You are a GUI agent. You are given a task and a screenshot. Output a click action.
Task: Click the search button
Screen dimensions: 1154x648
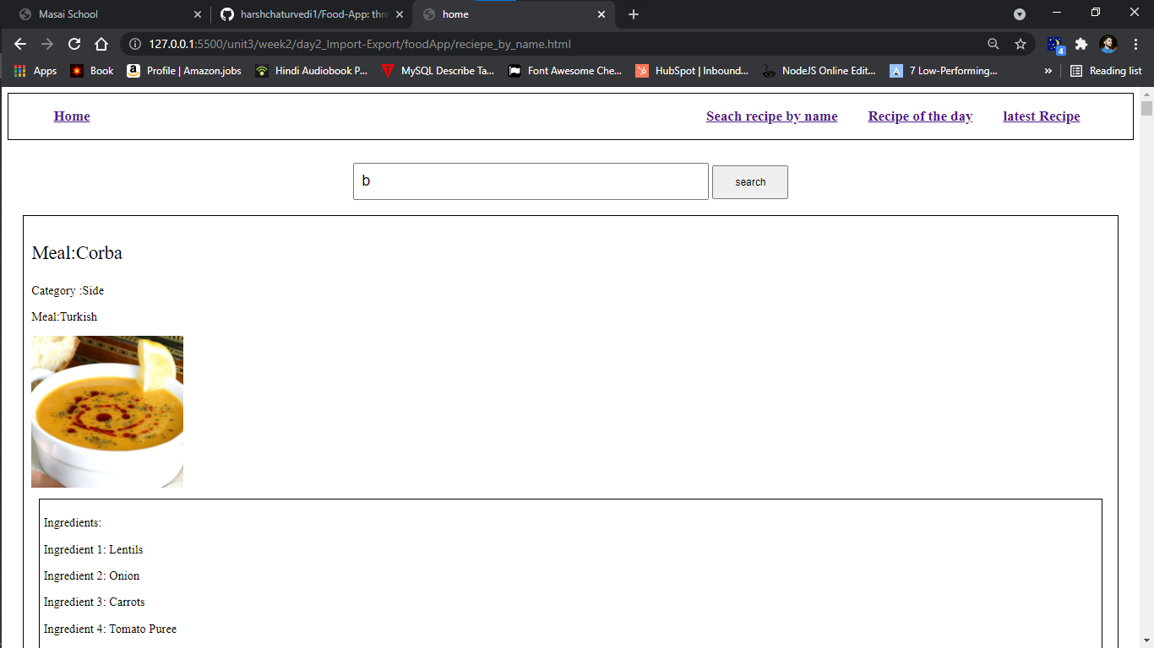click(750, 182)
